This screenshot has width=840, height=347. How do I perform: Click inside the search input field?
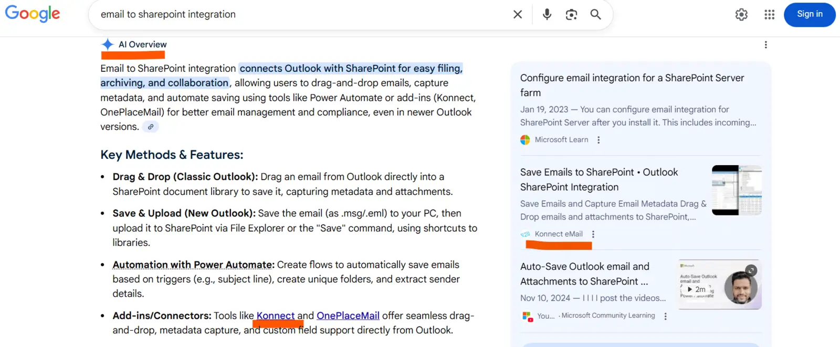pyautogui.click(x=299, y=15)
